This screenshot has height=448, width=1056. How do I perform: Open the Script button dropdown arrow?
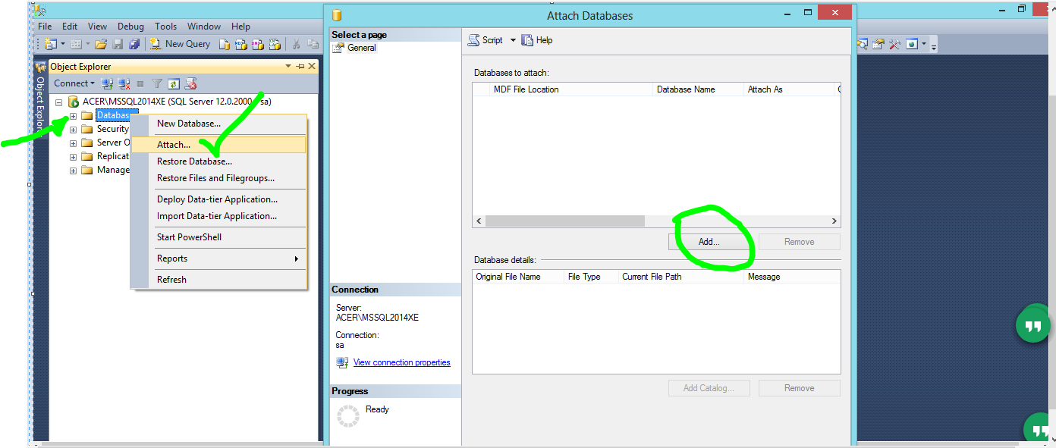tap(512, 40)
